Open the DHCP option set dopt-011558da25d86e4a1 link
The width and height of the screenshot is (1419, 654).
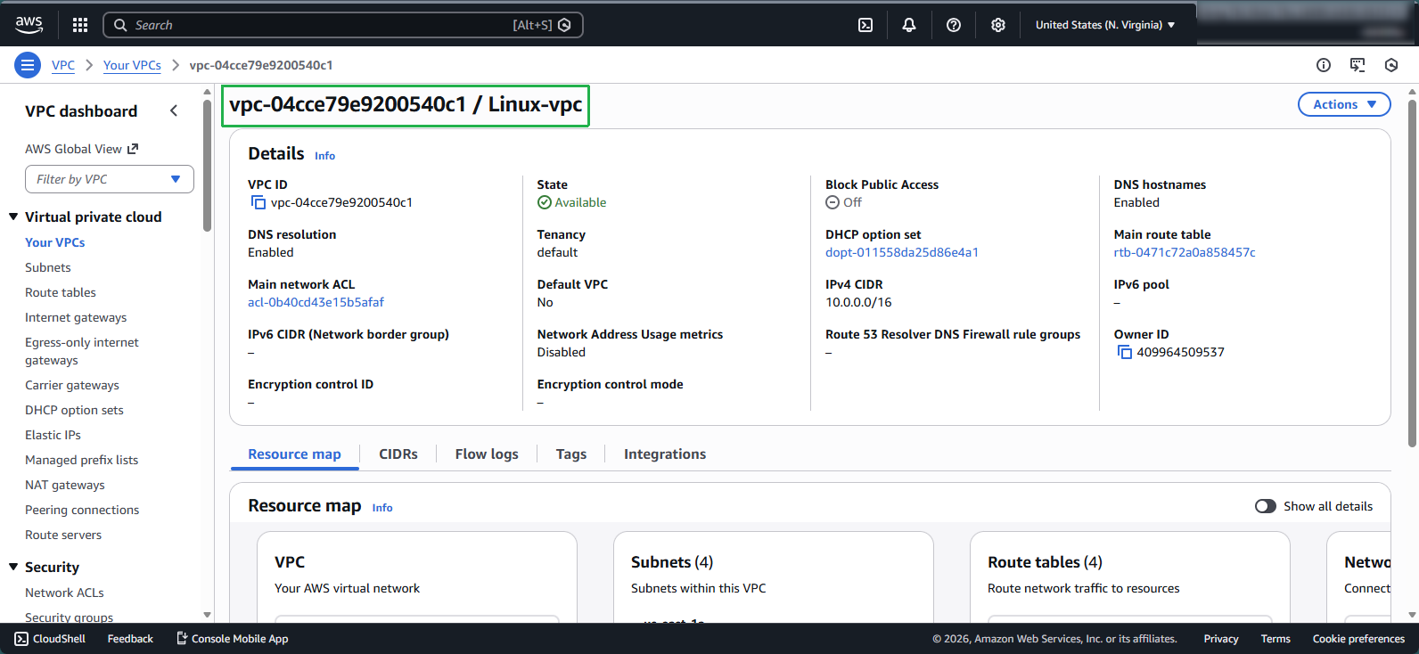pos(901,253)
